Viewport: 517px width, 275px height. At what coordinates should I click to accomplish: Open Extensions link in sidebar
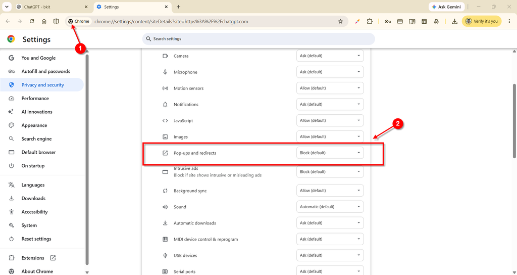(x=42, y=258)
